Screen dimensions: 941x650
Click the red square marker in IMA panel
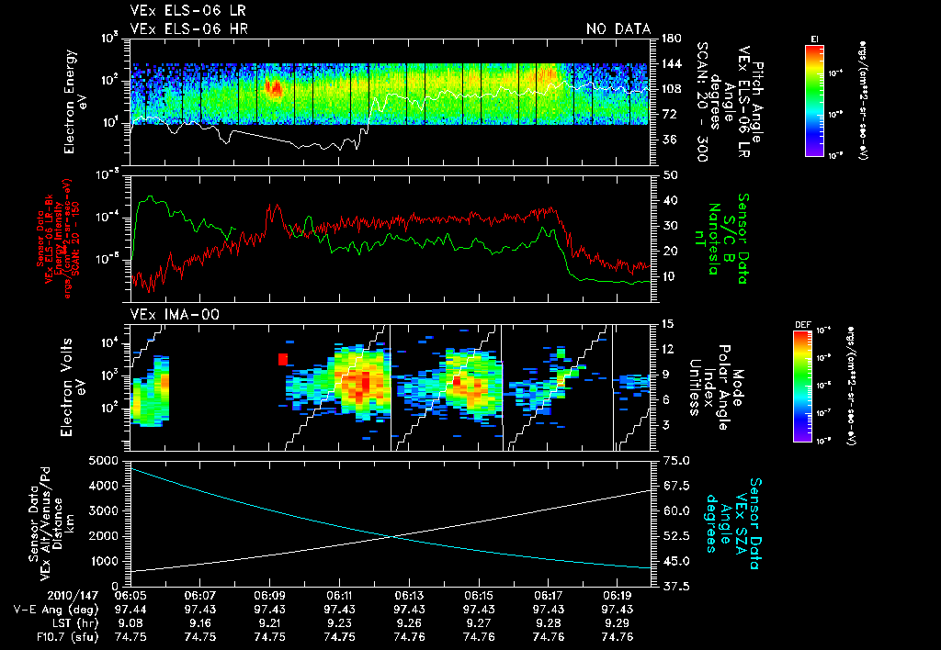[283, 359]
